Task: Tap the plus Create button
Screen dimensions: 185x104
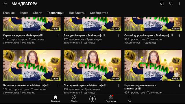Action: tap(92, 99)
